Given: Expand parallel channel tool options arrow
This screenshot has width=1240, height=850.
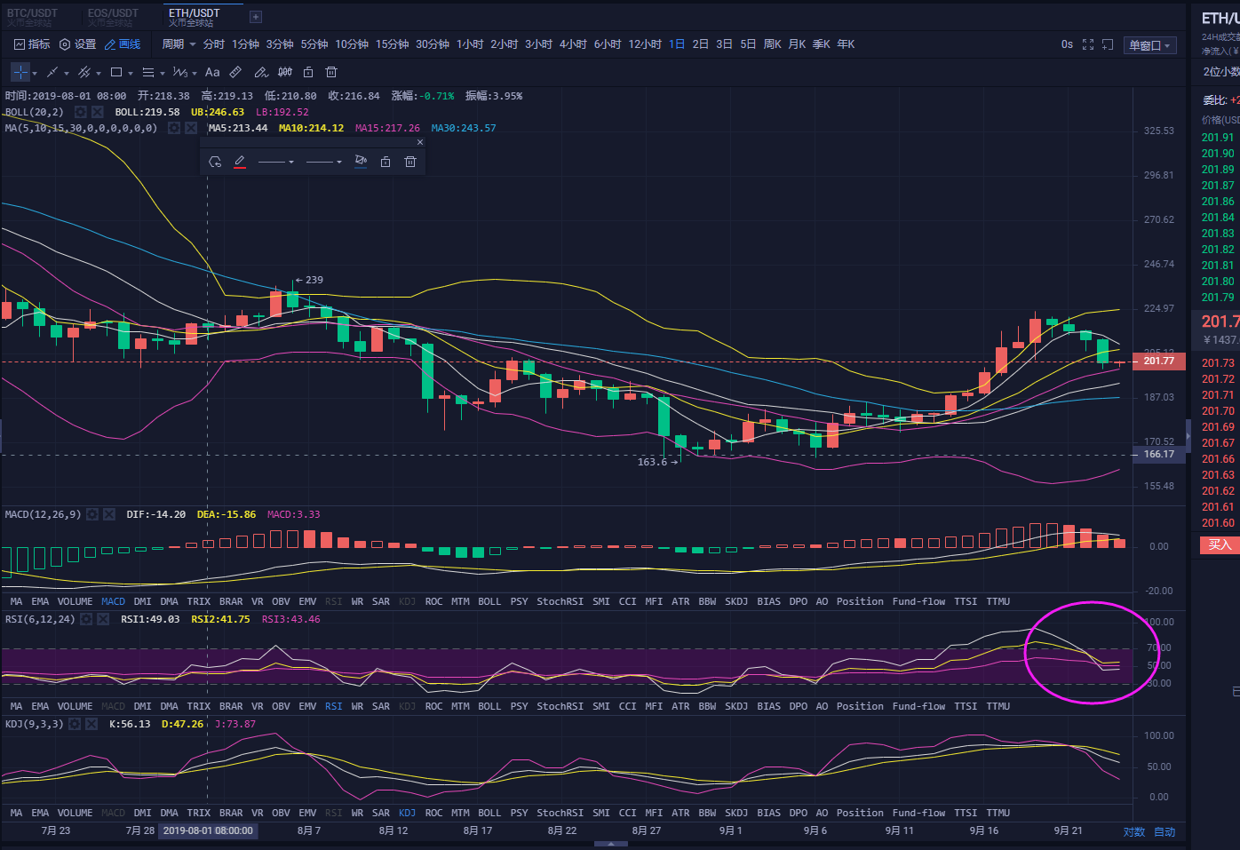Looking at the screenshot, I should (x=99, y=73).
